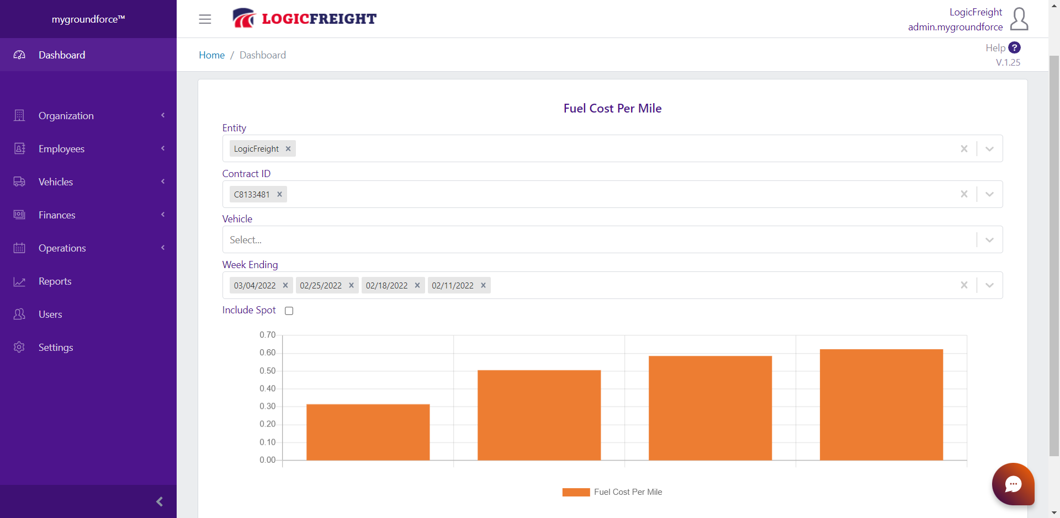Select Operations in the sidebar
This screenshot has width=1060, height=518.
coord(88,248)
